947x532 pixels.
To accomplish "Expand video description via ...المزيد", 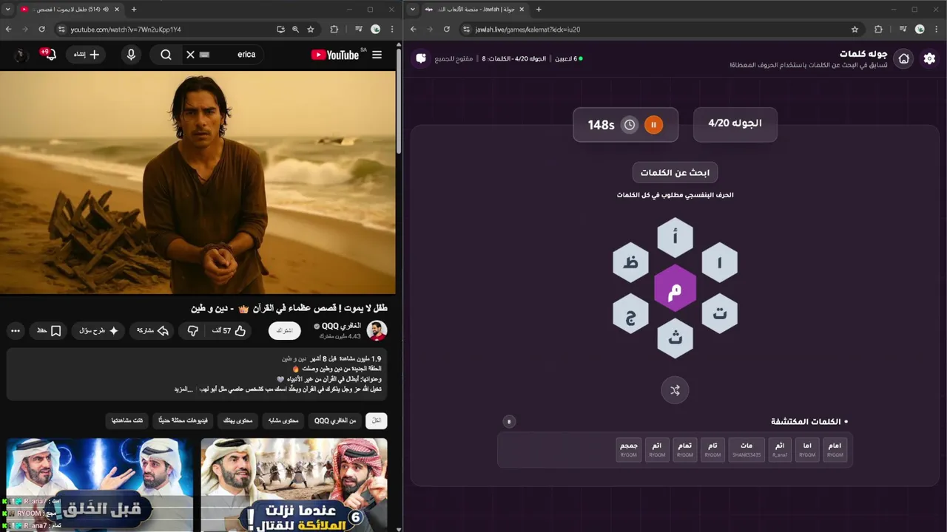I will pyautogui.click(x=183, y=389).
